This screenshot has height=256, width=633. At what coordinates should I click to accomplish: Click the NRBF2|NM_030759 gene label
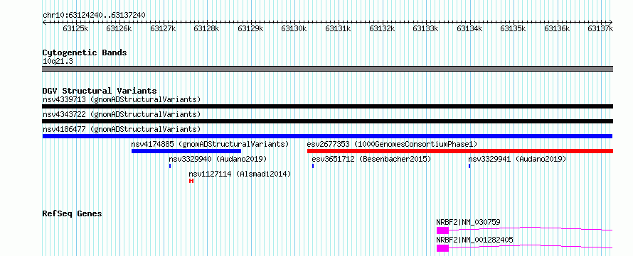click(x=468, y=222)
